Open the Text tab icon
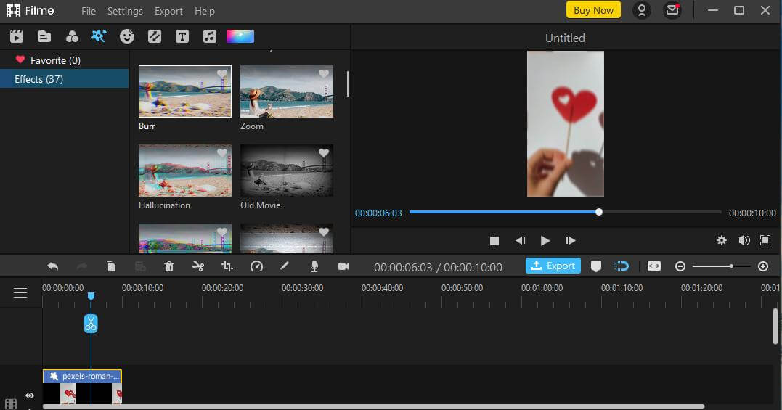 (182, 36)
